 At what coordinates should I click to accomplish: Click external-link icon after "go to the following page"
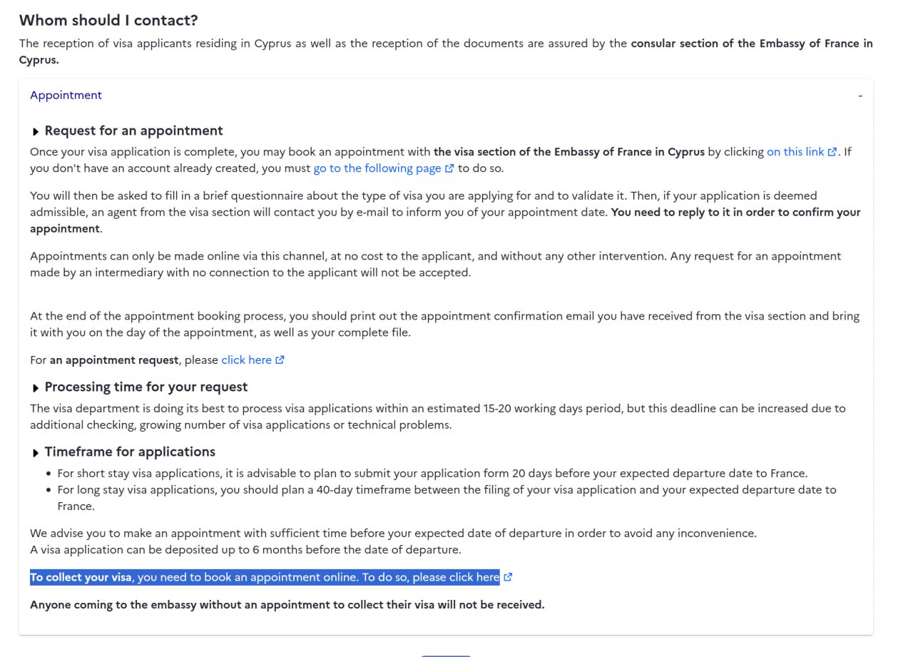click(x=449, y=169)
